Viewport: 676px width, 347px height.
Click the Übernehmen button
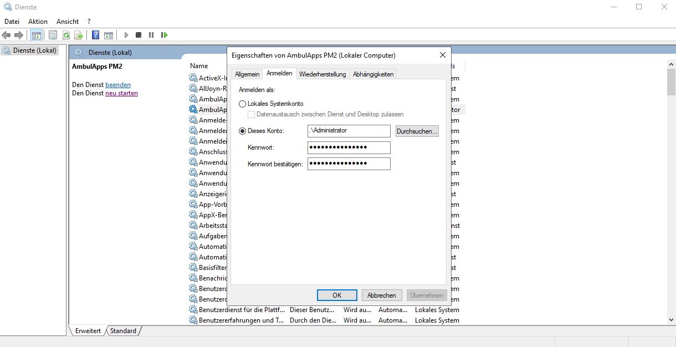coord(427,295)
